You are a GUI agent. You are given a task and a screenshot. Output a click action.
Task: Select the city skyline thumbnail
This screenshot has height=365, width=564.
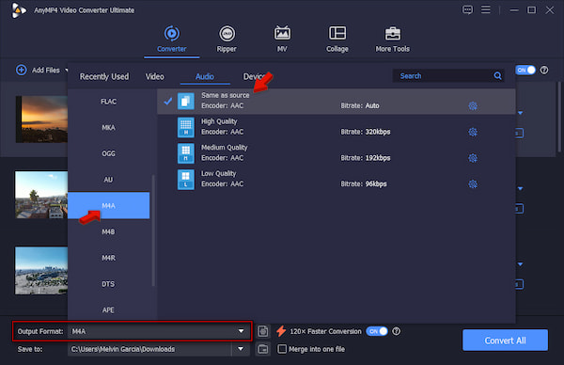point(41,270)
